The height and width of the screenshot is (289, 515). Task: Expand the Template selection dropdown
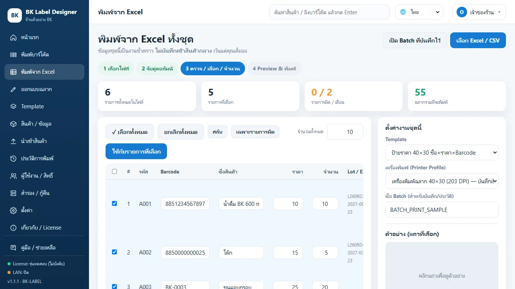(x=442, y=152)
